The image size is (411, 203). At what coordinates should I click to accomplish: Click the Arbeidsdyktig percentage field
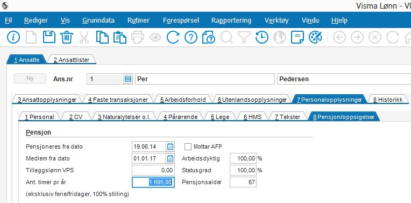243,158
